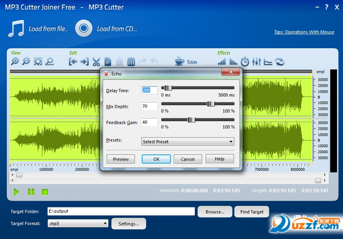Viewport: 343px width, 239px height.
Task: Click upper scrollbar left arrow
Action: coord(12,175)
